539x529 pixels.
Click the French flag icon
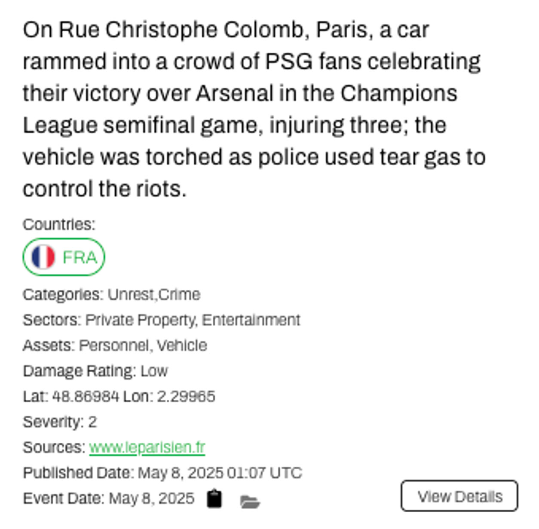coord(43,257)
